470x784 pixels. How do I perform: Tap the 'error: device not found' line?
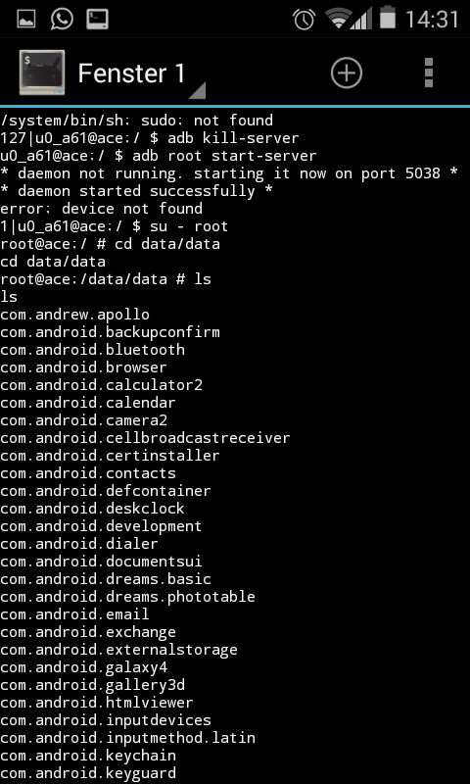(102, 209)
